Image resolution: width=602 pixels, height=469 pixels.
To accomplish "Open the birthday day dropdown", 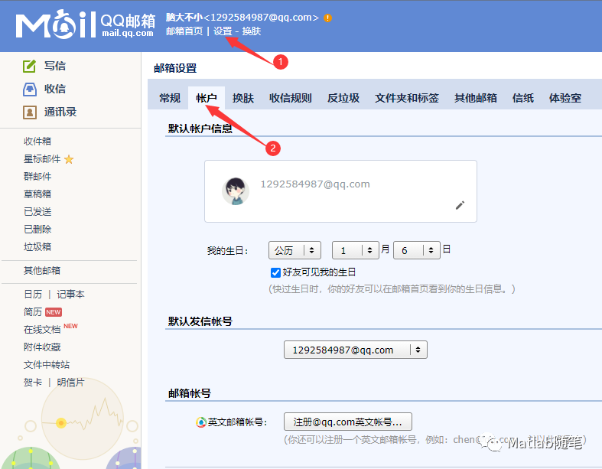I will [417, 250].
